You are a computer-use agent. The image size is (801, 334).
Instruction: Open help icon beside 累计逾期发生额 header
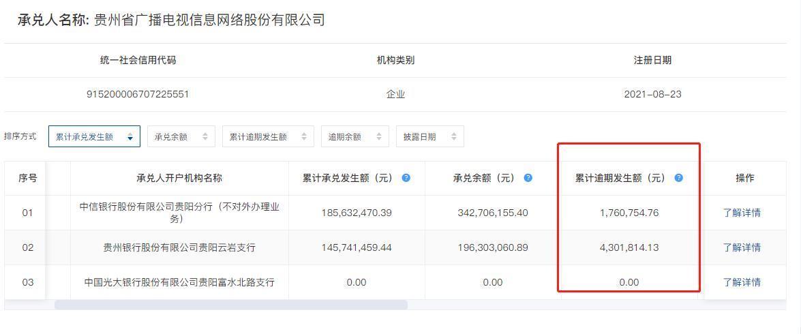pyautogui.click(x=678, y=178)
